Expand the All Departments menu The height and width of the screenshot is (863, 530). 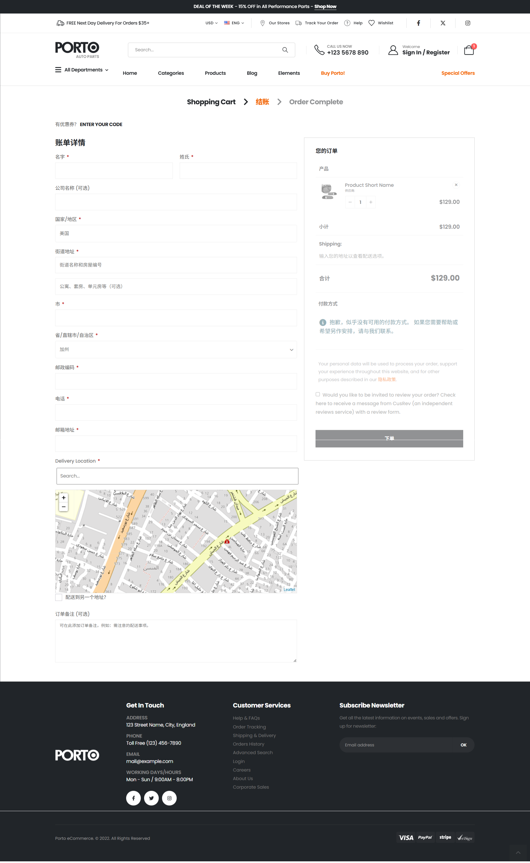coord(82,70)
